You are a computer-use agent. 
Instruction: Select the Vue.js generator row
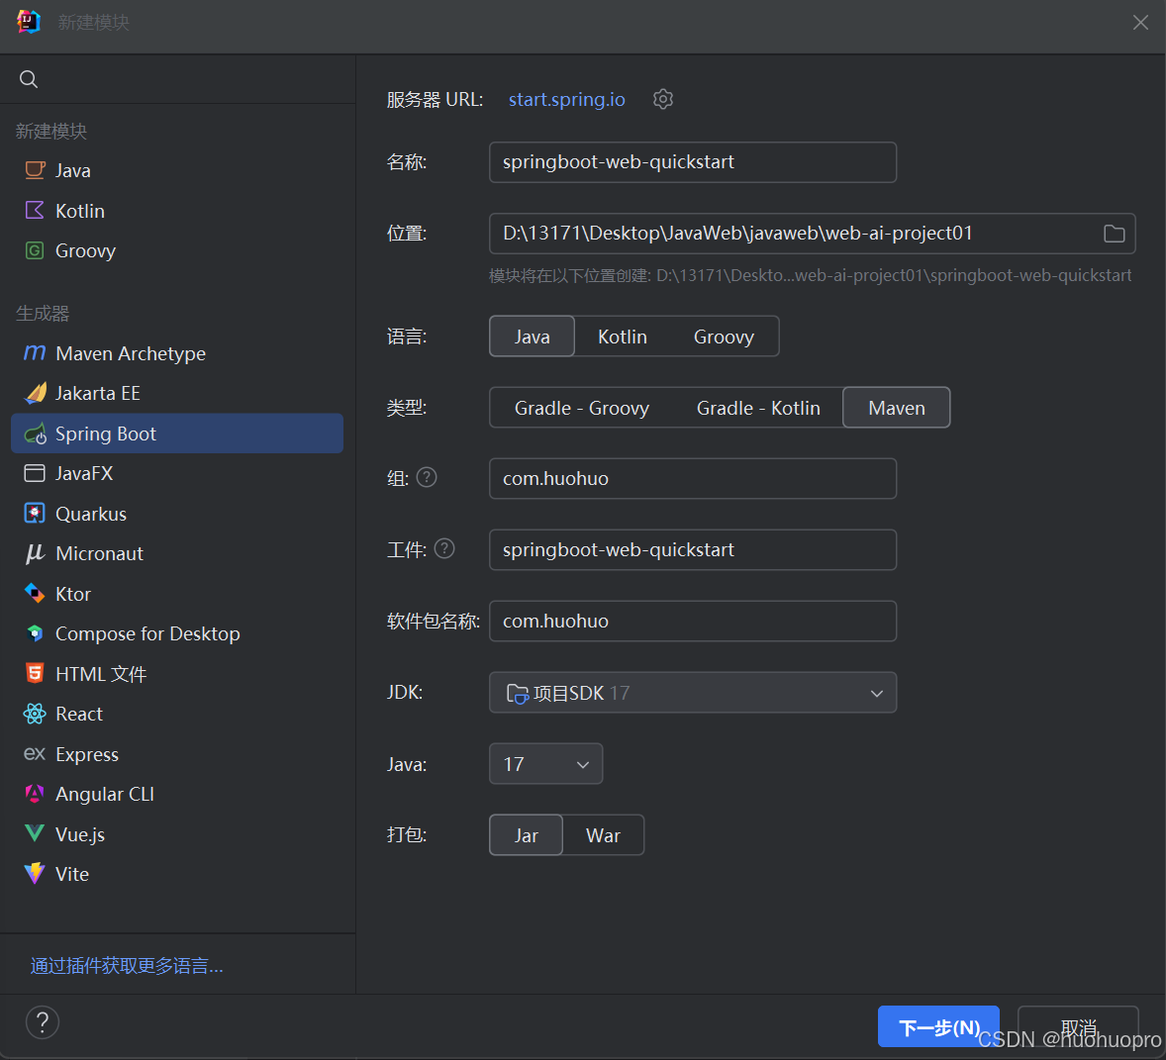pos(177,834)
